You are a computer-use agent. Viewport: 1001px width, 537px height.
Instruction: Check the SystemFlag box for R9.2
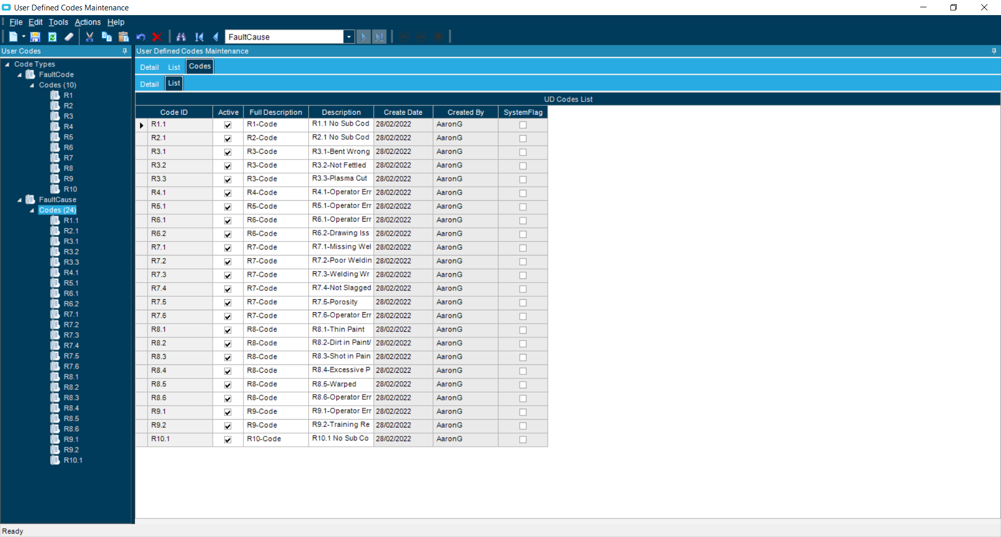point(523,426)
